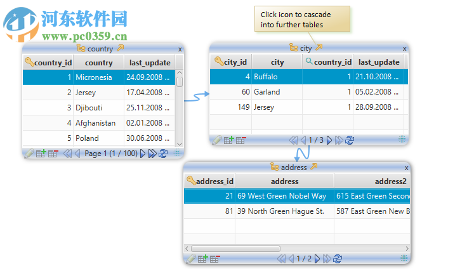Click the cascade arrow icon on address table
The width and height of the screenshot is (474, 269).
[314, 166]
